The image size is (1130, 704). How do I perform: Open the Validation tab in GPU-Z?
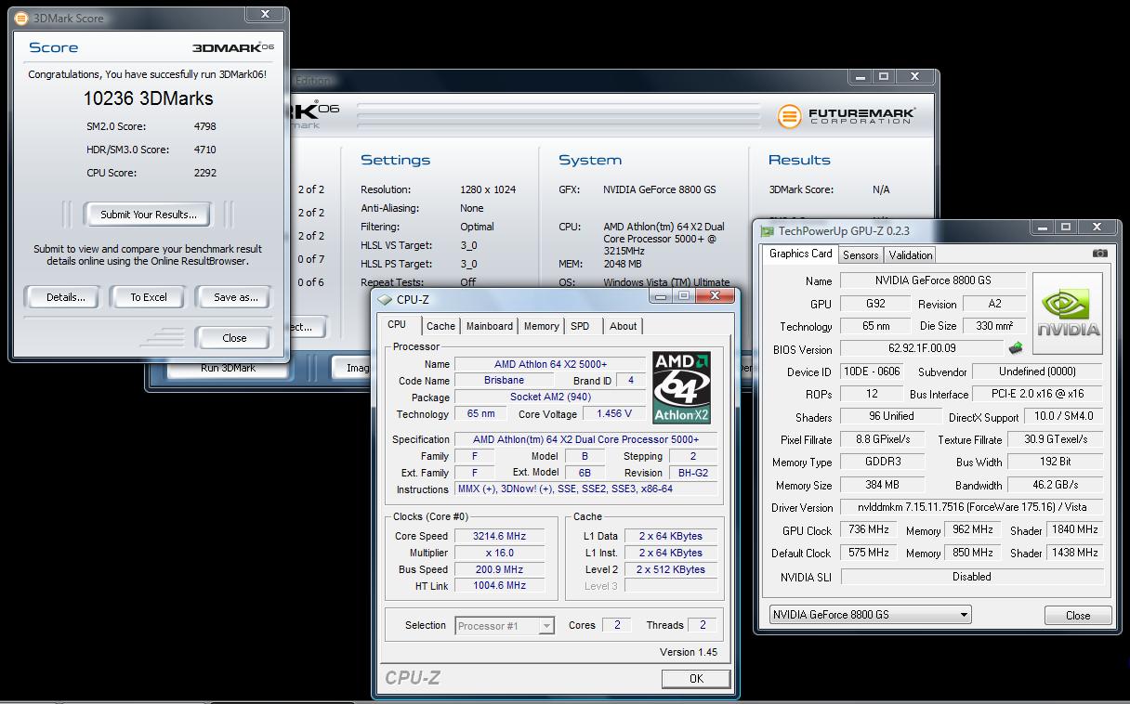[911, 254]
